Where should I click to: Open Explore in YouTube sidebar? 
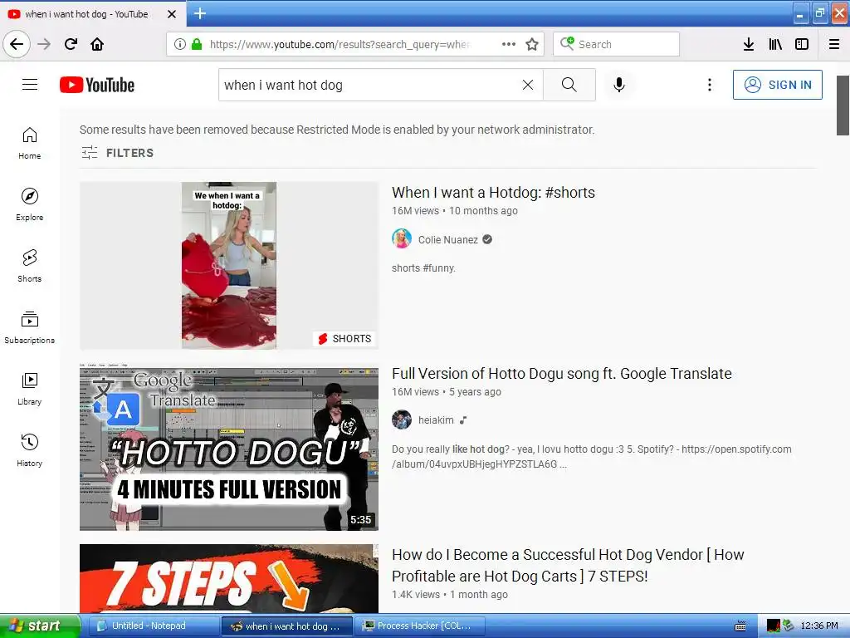(29, 204)
